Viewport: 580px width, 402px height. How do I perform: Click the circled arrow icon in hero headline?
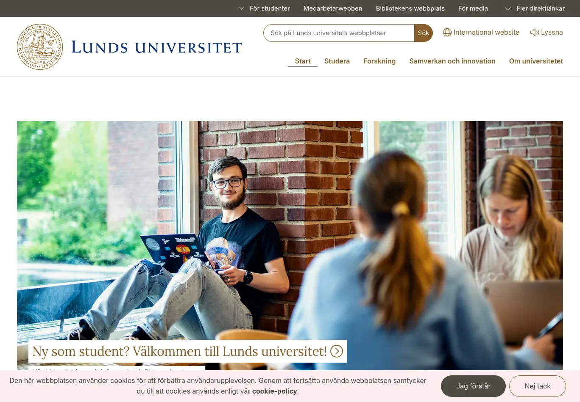337,351
